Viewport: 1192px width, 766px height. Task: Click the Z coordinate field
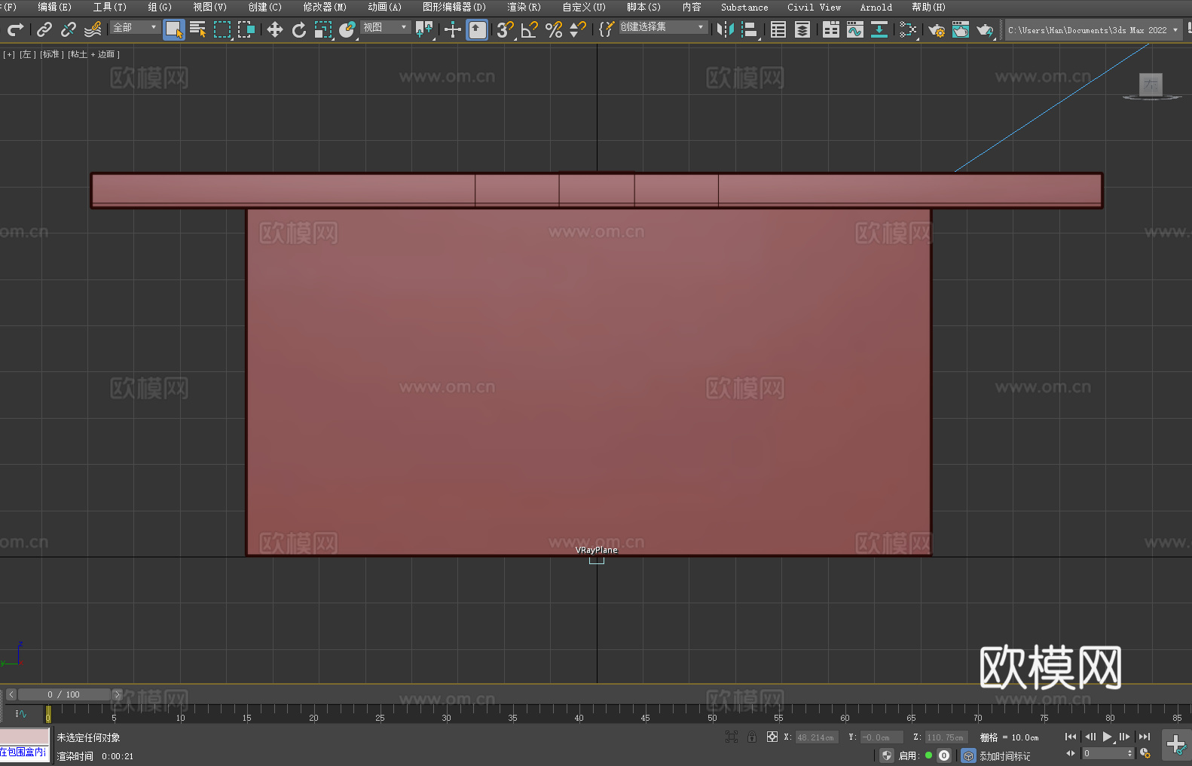[x=946, y=737]
